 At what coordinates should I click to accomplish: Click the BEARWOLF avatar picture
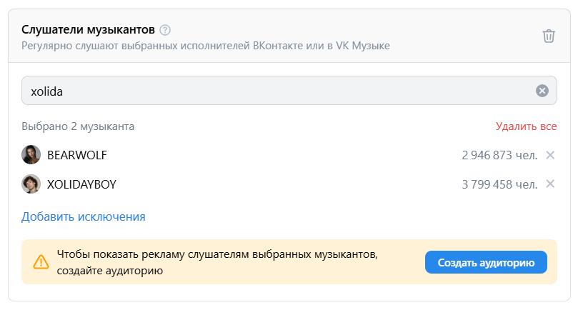pyautogui.click(x=31, y=155)
